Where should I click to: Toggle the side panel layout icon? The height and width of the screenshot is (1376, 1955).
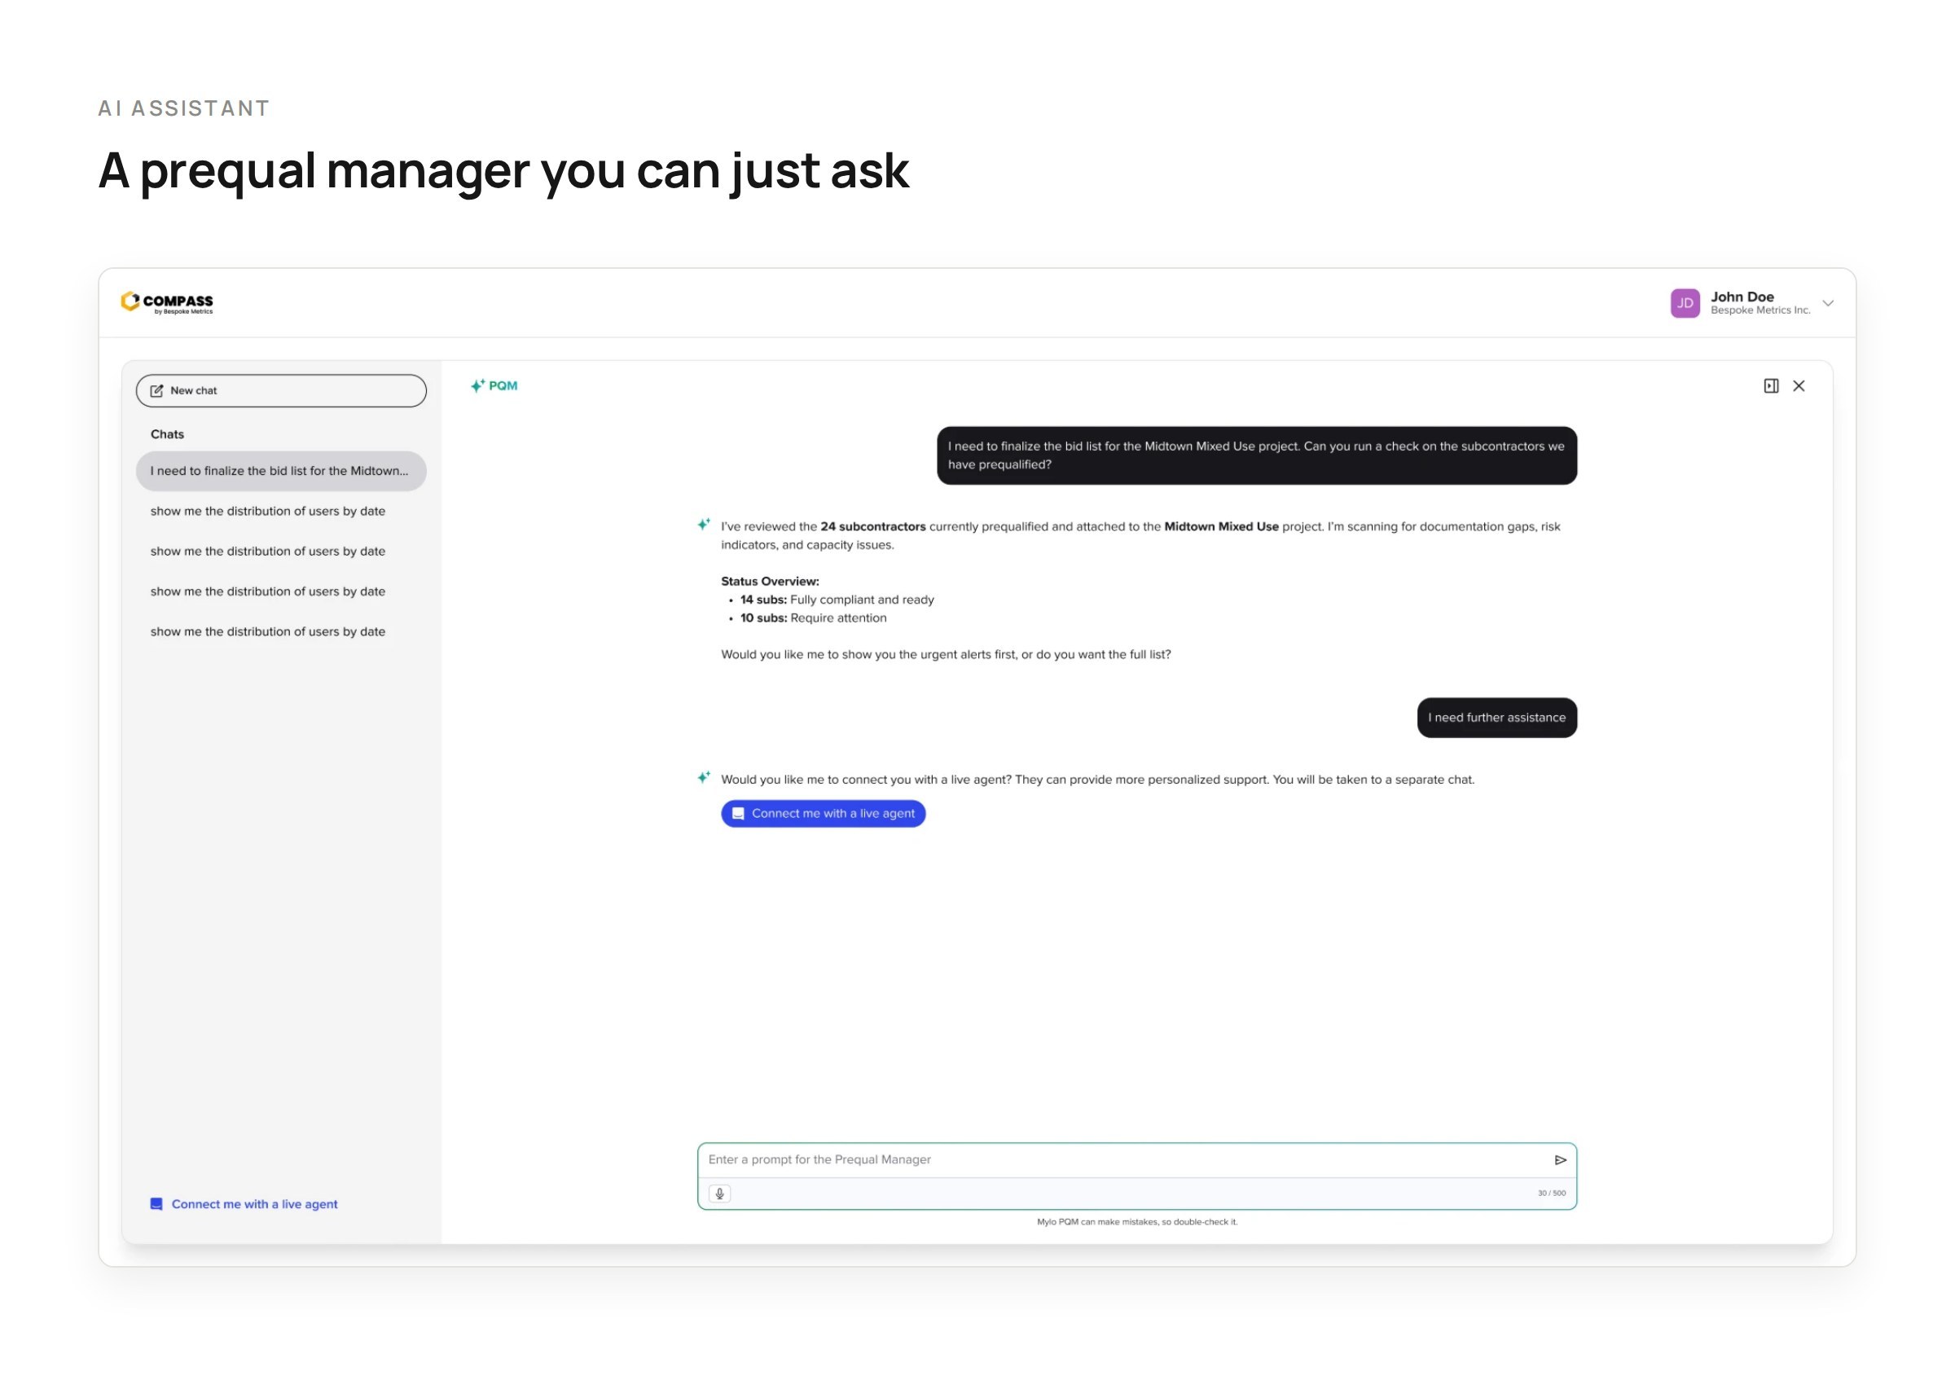pyautogui.click(x=1770, y=385)
